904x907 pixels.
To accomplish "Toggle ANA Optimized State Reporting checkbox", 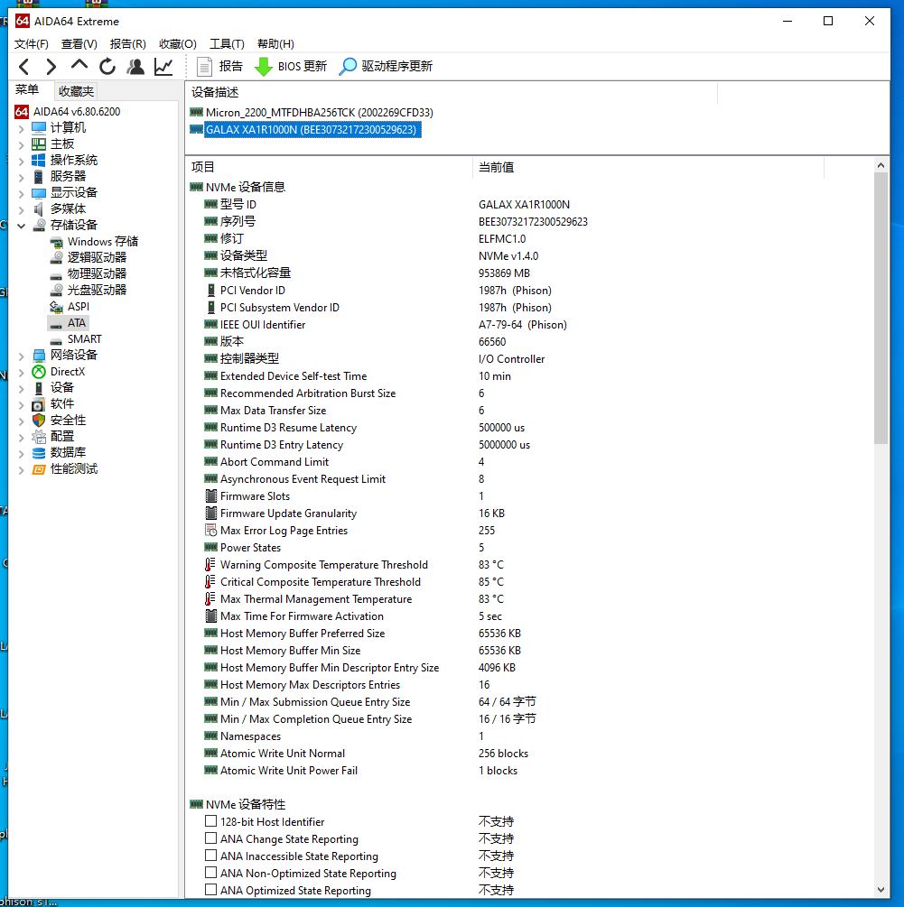I will tap(210, 890).
